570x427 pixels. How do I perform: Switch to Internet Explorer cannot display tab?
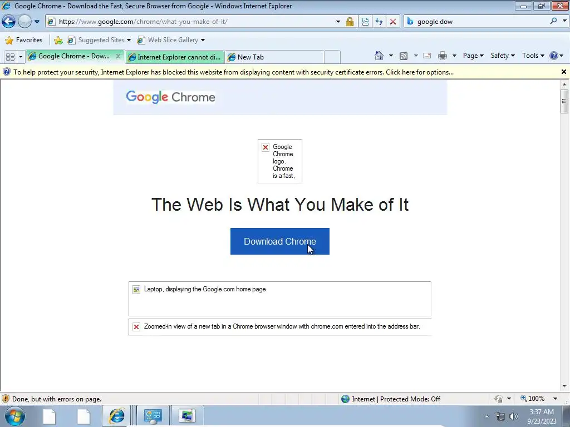pos(175,57)
